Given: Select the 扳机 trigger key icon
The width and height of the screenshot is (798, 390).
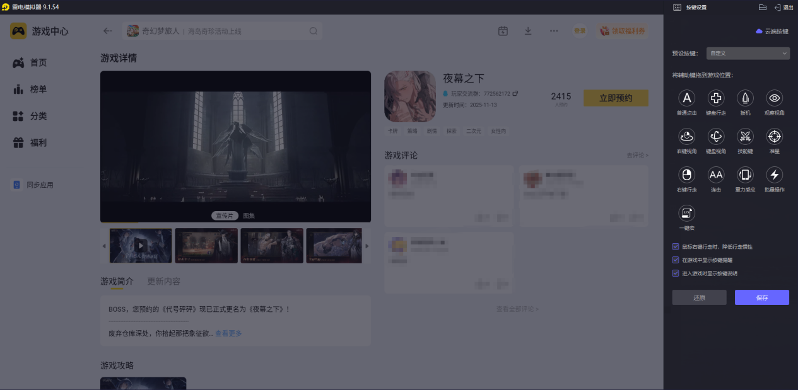Looking at the screenshot, I should click(x=745, y=98).
